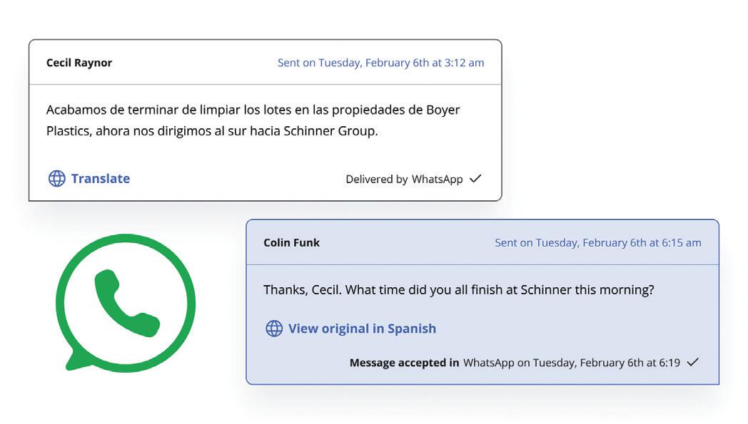Click the Spanish message about Boyer Plastics
Viewport: 748px width, 424px height.
pyautogui.click(x=253, y=120)
